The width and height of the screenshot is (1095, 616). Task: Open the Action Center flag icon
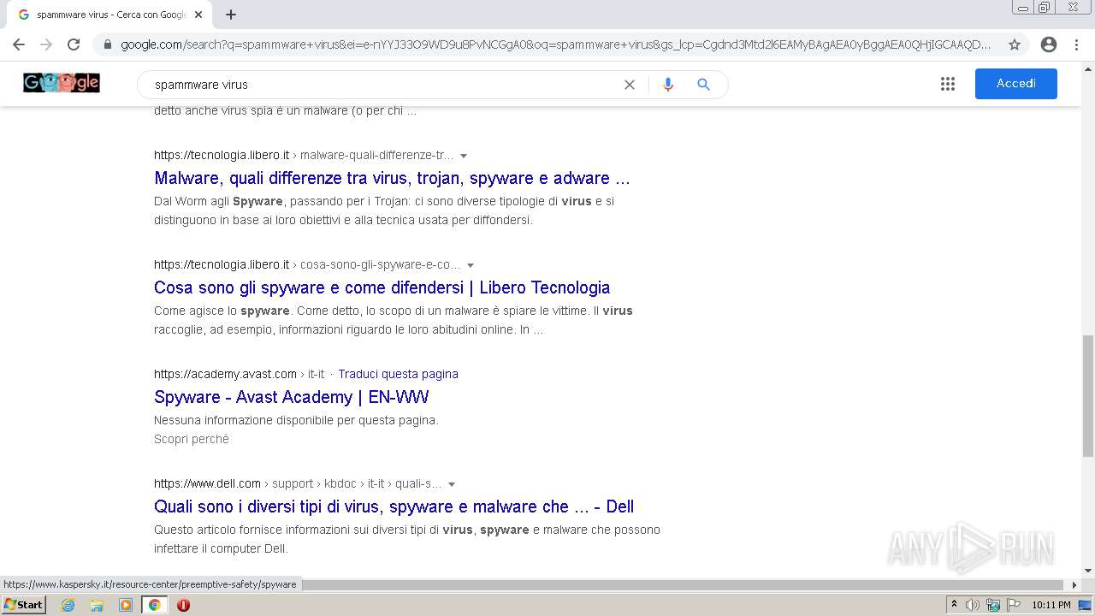click(x=1013, y=605)
